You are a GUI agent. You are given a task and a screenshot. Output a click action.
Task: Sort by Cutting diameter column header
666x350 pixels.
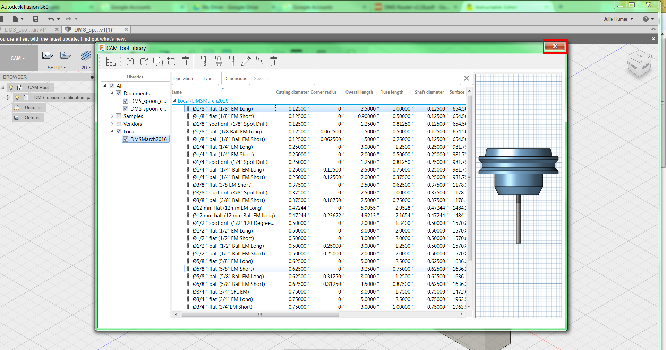tap(292, 92)
